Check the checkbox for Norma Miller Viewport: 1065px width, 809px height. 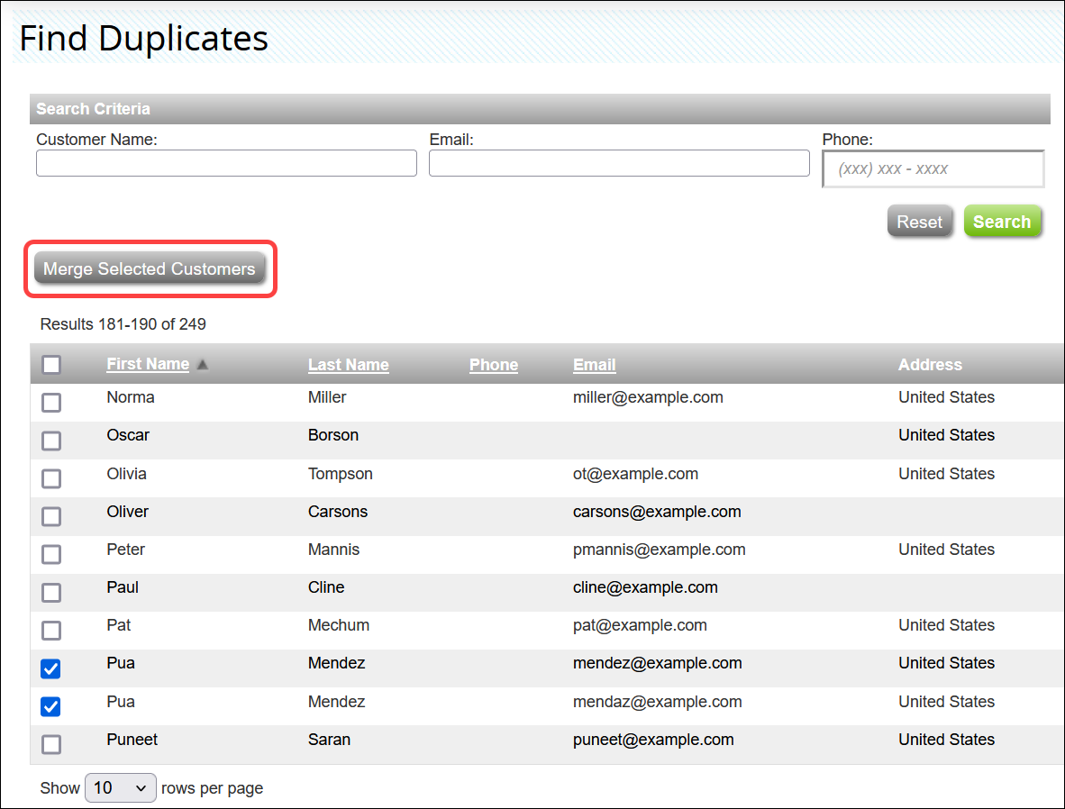[51, 403]
